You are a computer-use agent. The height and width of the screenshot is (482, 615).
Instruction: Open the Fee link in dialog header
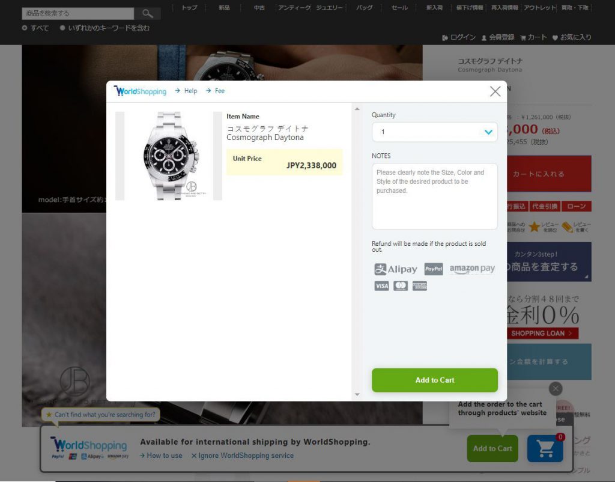point(216,91)
